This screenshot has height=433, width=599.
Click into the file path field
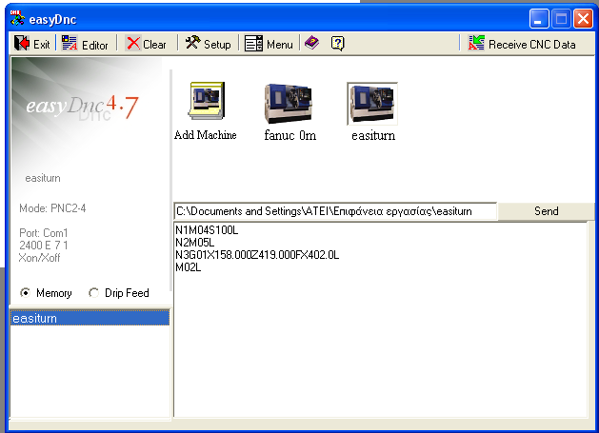[335, 211]
